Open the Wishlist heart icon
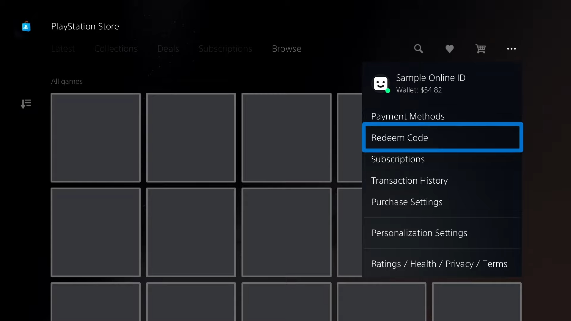This screenshot has width=571, height=321. 449,49
